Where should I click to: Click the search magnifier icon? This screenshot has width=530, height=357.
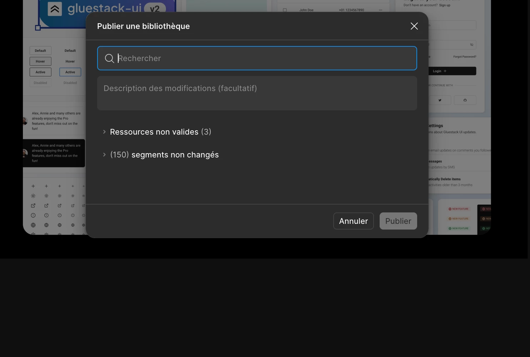[109, 58]
